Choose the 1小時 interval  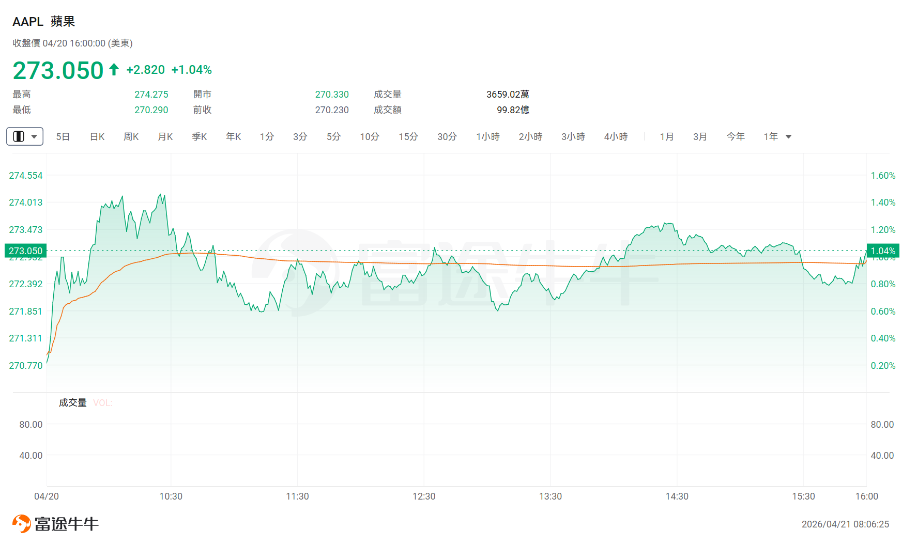[488, 136]
